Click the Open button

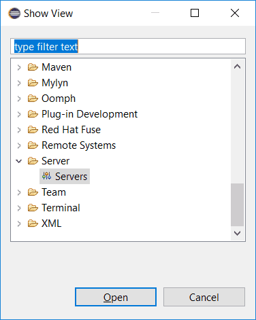pyautogui.click(x=116, y=297)
